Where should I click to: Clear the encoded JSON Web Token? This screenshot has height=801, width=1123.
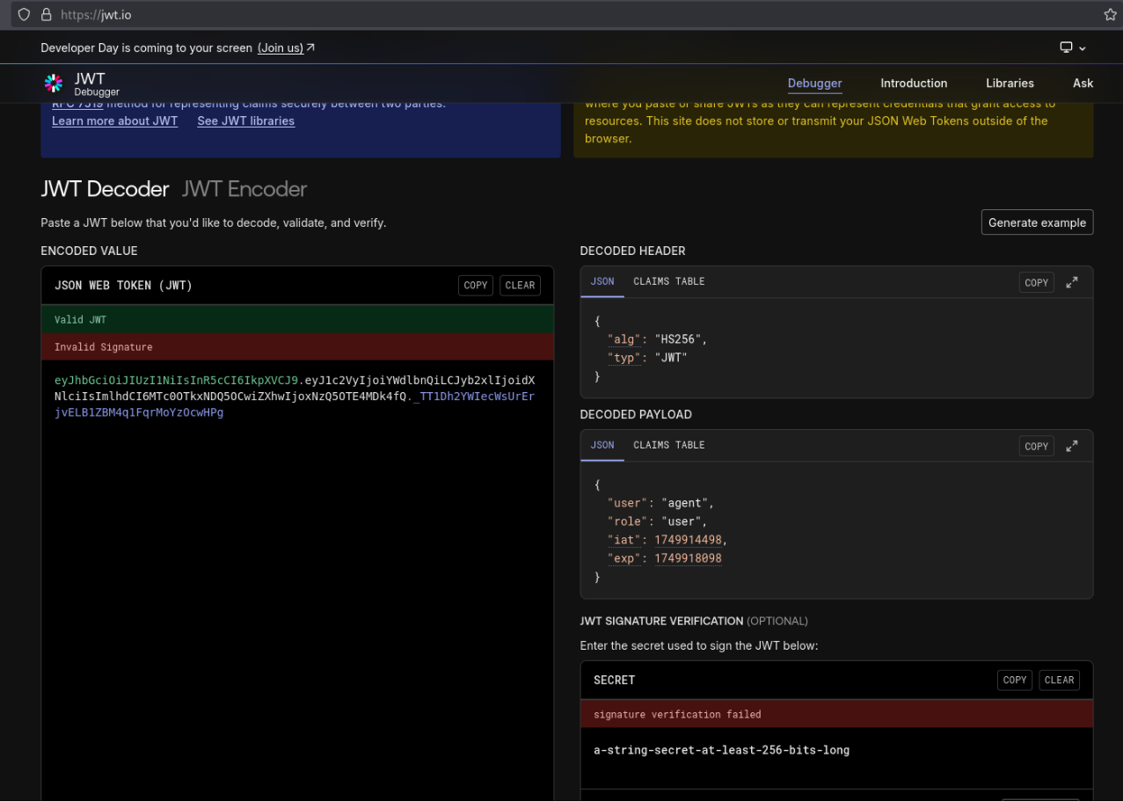coord(520,285)
